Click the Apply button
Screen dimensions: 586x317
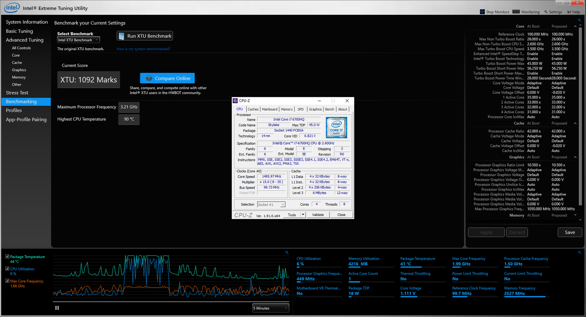486,232
